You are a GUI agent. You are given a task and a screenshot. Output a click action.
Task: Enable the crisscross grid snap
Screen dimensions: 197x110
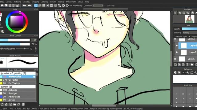(44, 5)
